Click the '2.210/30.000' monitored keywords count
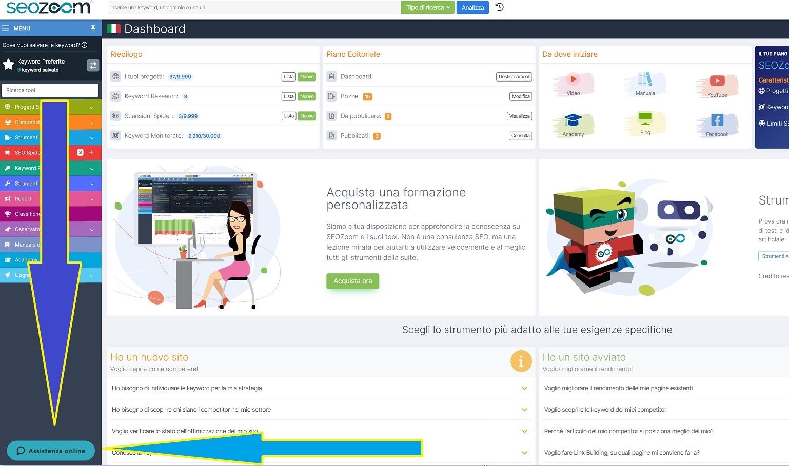Screen dimensions: 789x466 (x=204, y=136)
